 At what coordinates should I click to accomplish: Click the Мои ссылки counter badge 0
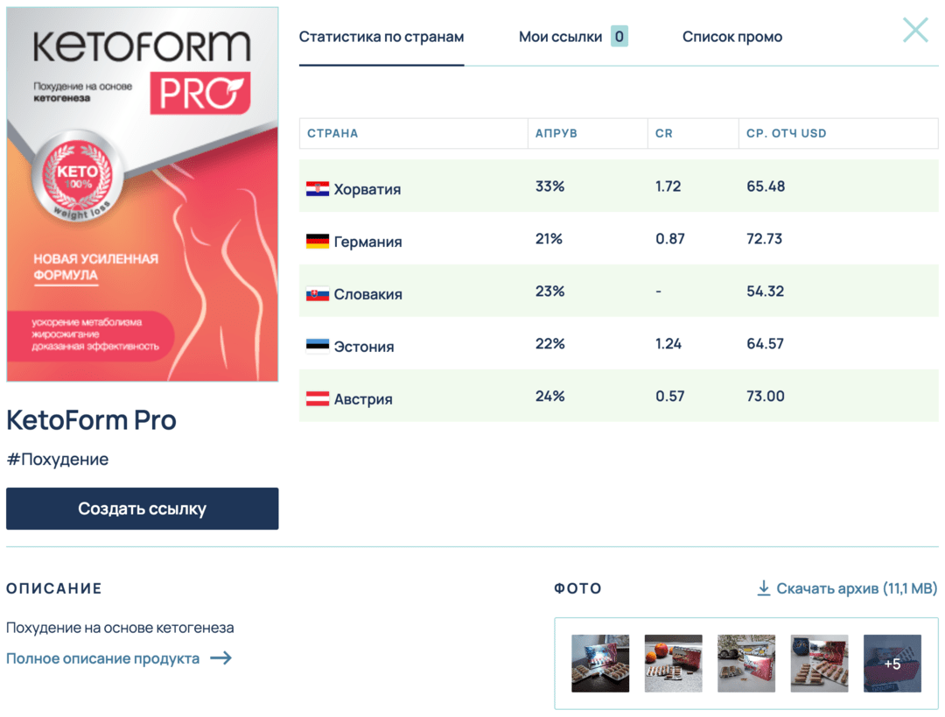click(x=619, y=36)
